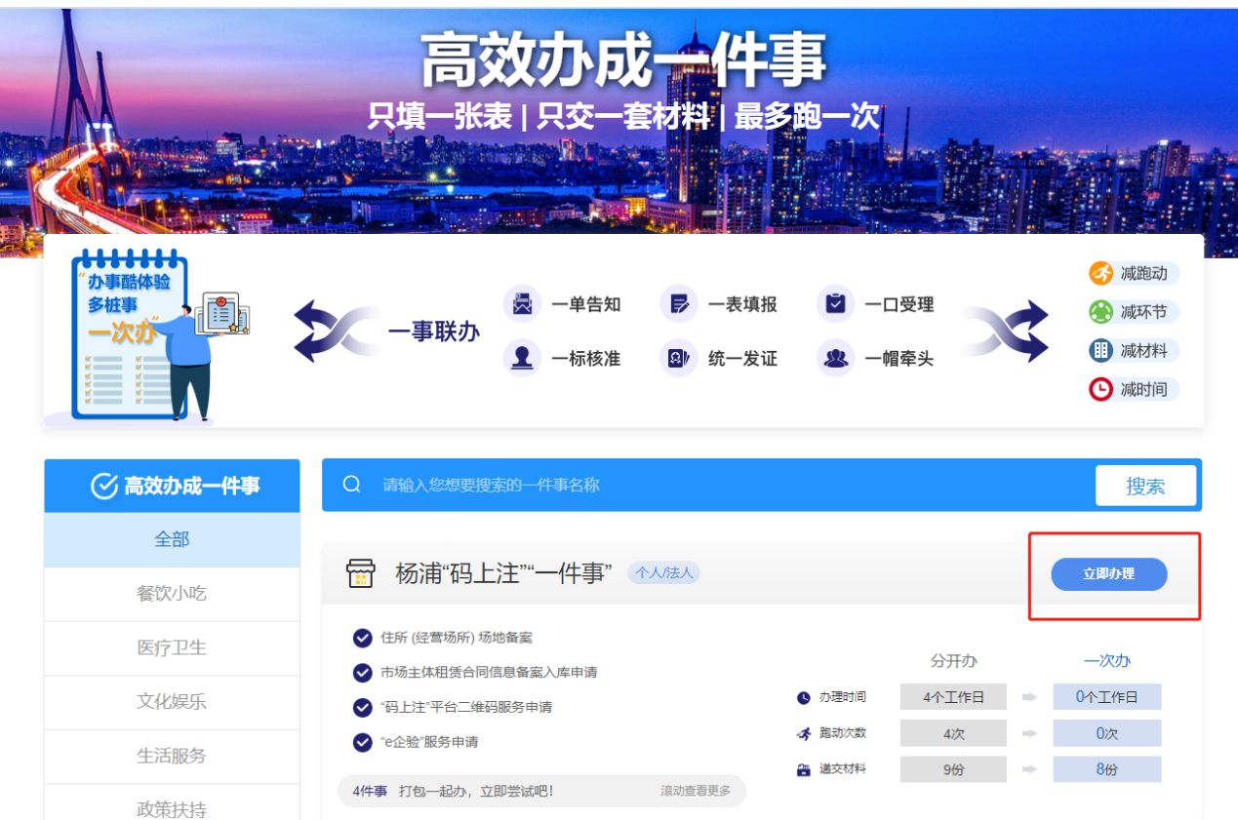
Task: Click the 一口受理 acceptance icon
Action: [x=835, y=303]
